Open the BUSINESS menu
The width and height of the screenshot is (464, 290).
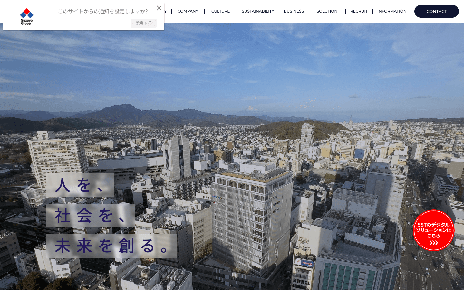coord(294,11)
